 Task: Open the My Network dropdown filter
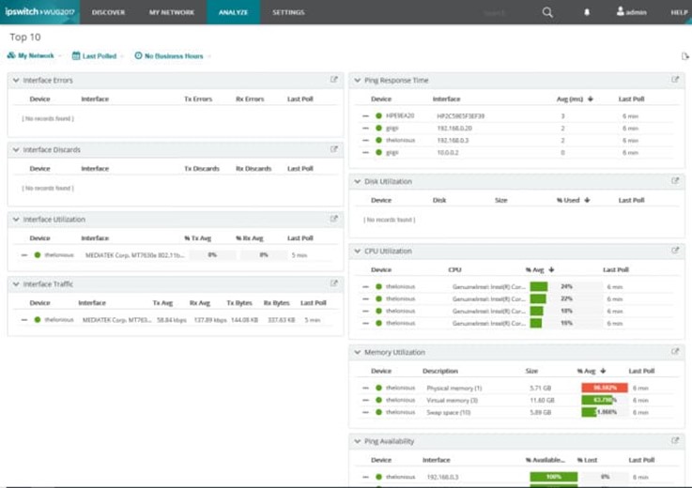[31, 56]
